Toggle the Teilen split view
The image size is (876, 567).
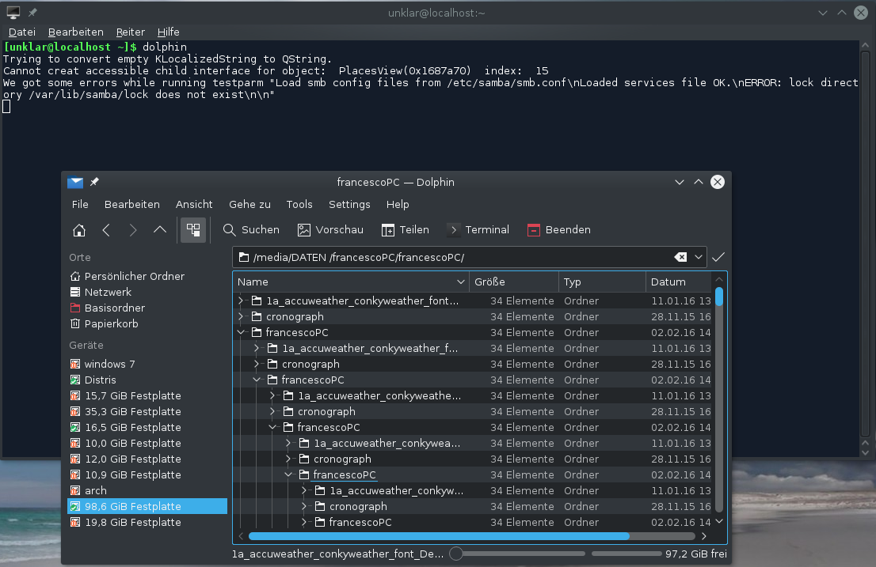point(405,230)
